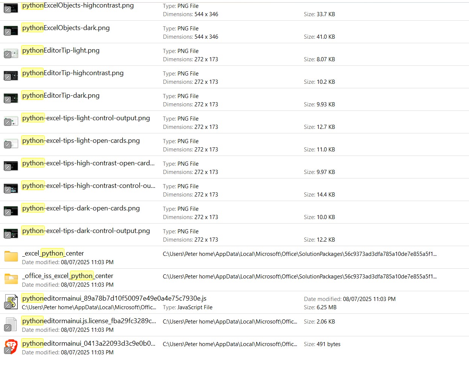The width and height of the screenshot is (469, 369).
Task: Click the python-excel-tips-dark-open-cards.png file name
Action: click(81, 208)
